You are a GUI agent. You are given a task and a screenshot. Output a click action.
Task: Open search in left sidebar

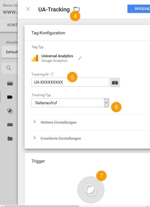pos(9,68)
